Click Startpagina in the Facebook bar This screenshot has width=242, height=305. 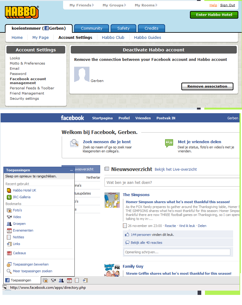point(102,118)
